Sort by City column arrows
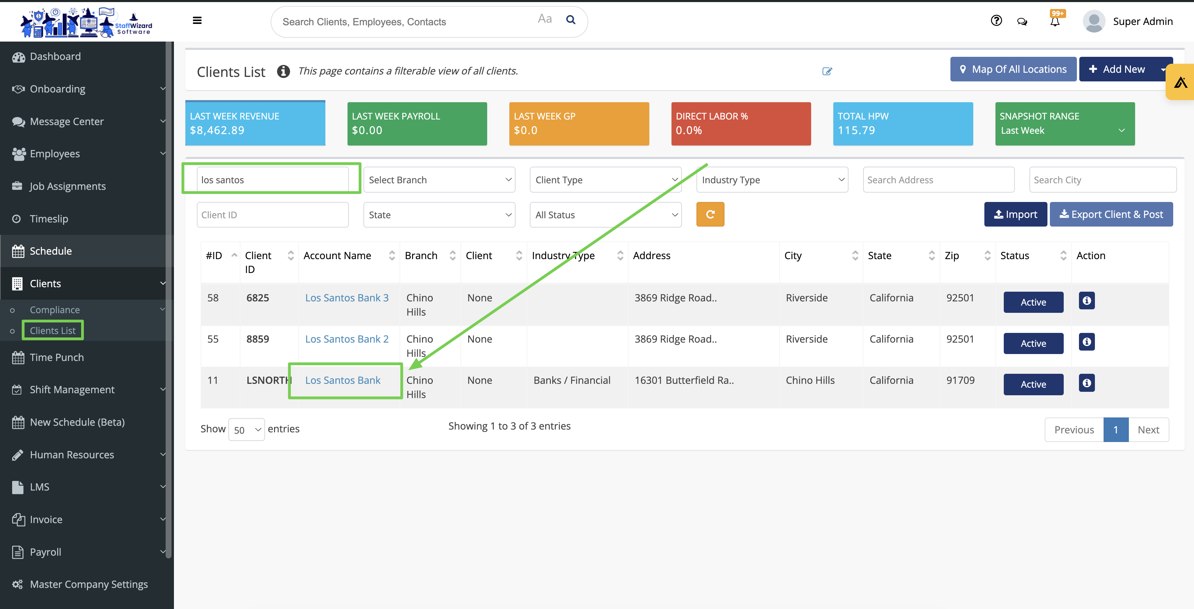 (855, 255)
